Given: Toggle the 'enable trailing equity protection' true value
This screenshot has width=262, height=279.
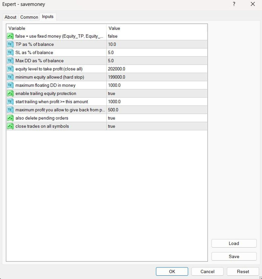Looking at the screenshot, I should click(112, 93).
